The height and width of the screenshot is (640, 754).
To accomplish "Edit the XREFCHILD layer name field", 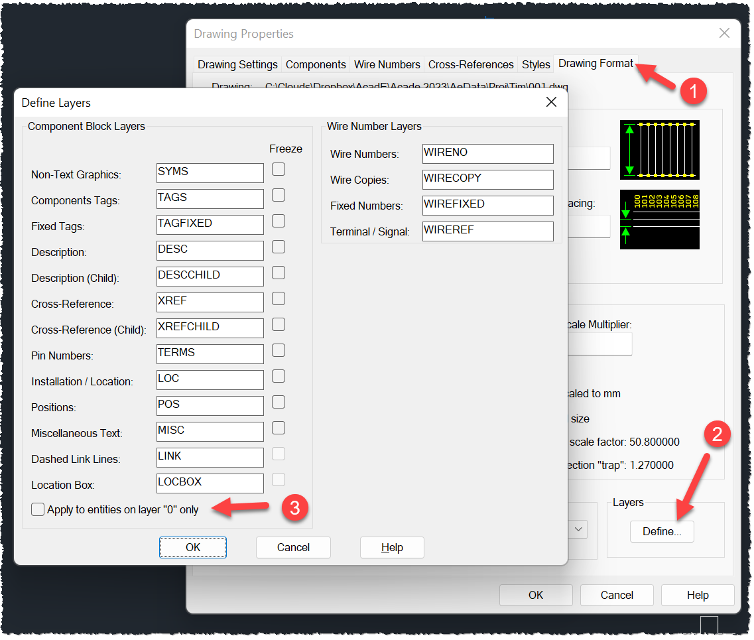I will tap(210, 329).
